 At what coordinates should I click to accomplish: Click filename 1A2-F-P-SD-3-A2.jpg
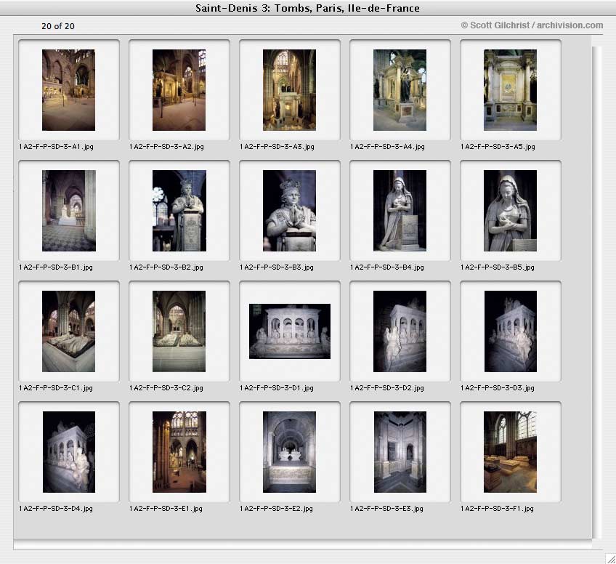point(166,147)
